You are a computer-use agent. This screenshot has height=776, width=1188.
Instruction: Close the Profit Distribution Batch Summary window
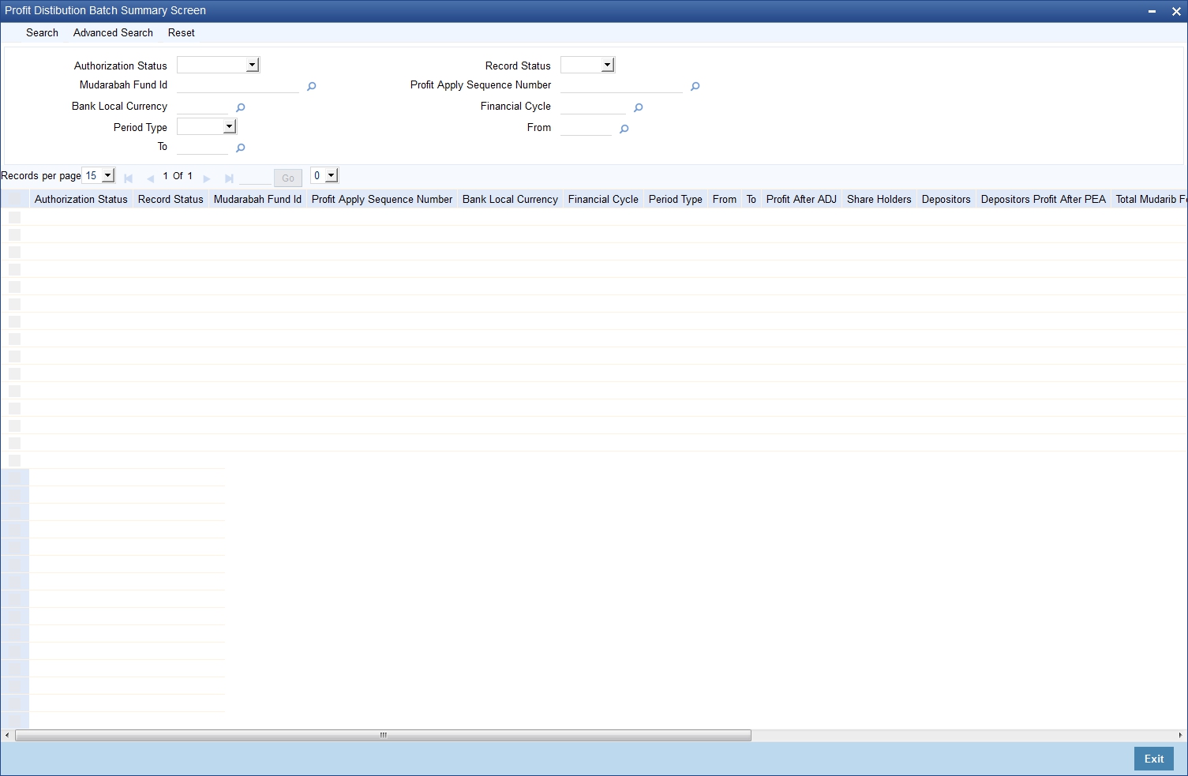(x=1176, y=11)
